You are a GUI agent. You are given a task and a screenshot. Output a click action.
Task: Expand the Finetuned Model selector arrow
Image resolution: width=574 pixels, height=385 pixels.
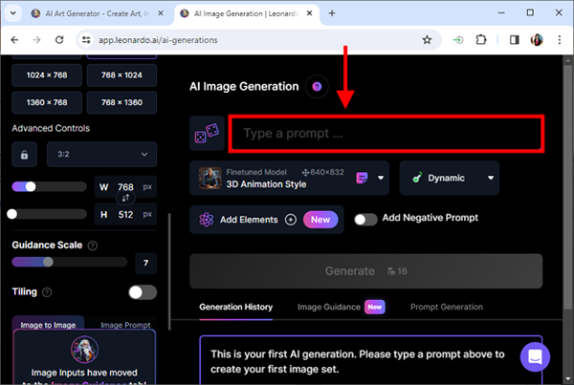(x=381, y=178)
